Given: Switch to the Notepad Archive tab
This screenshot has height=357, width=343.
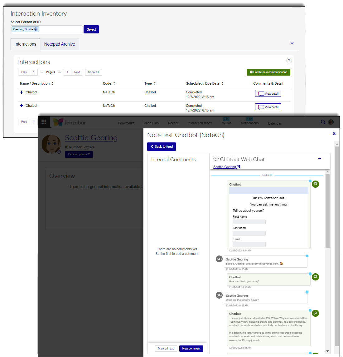Looking at the screenshot, I should tap(60, 44).
